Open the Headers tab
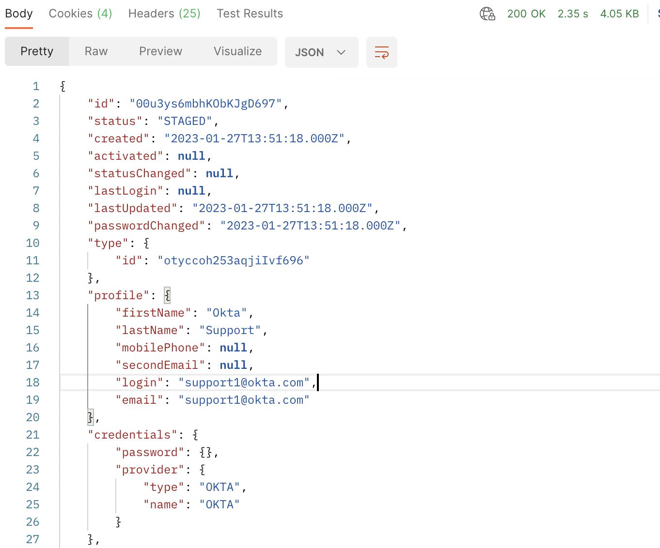The width and height of the screenshot is (660, 548). (x=164, y=14)
